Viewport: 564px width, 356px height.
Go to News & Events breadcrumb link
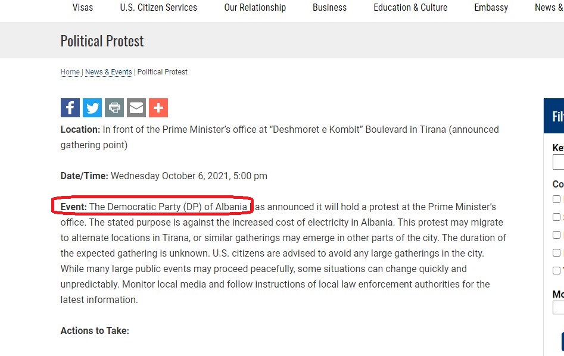point(108,72)
